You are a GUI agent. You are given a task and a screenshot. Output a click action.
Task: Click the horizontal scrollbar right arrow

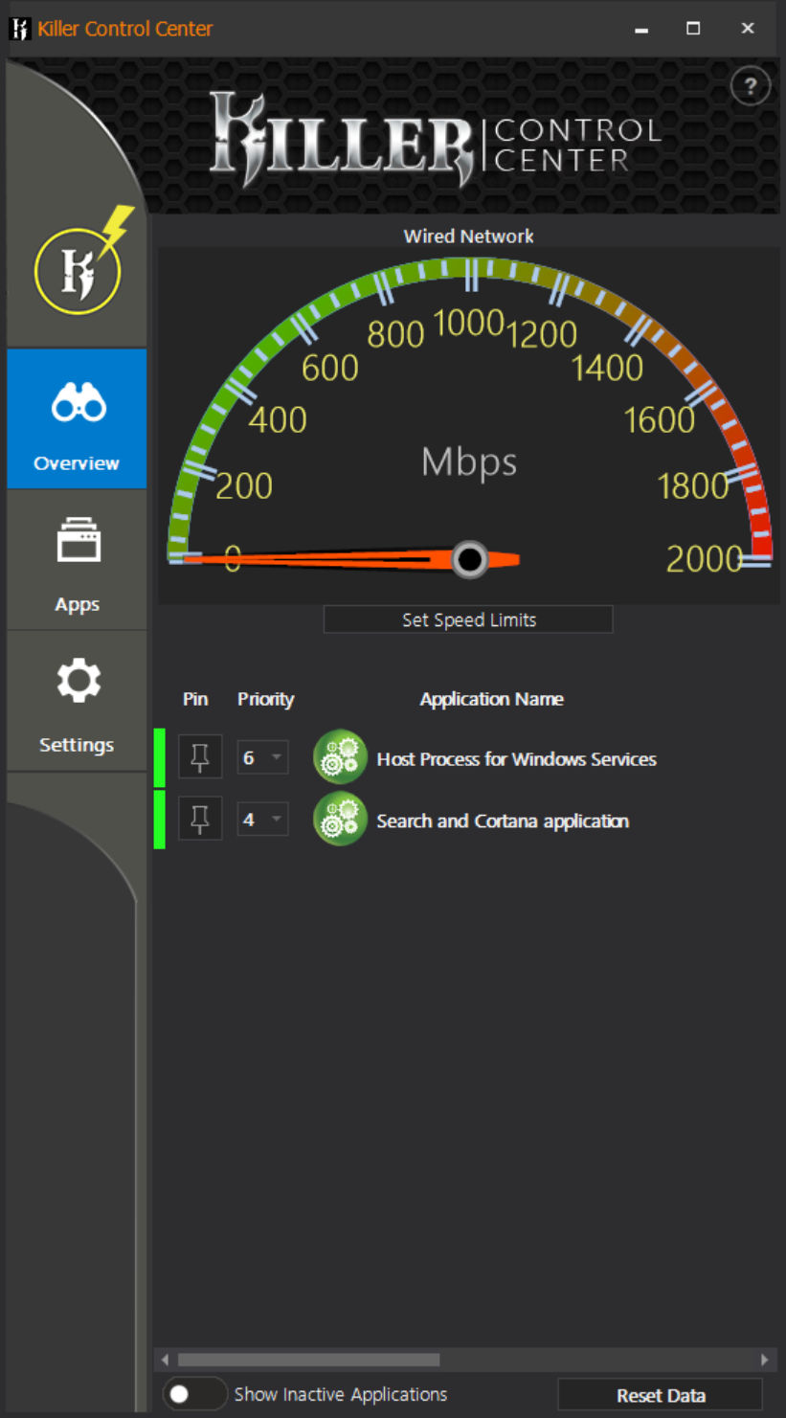tap(764, 1360)
